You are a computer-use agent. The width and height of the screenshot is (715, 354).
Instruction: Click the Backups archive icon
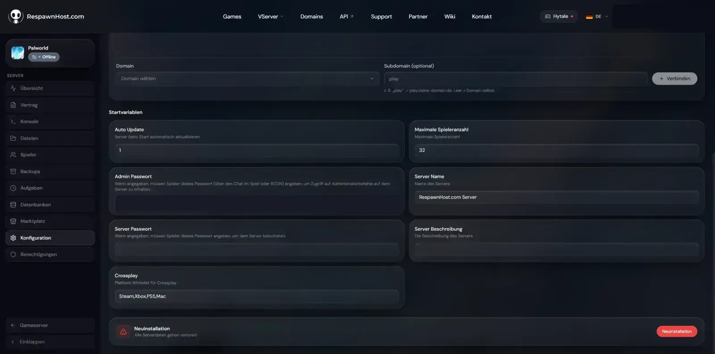pos(13,171)
